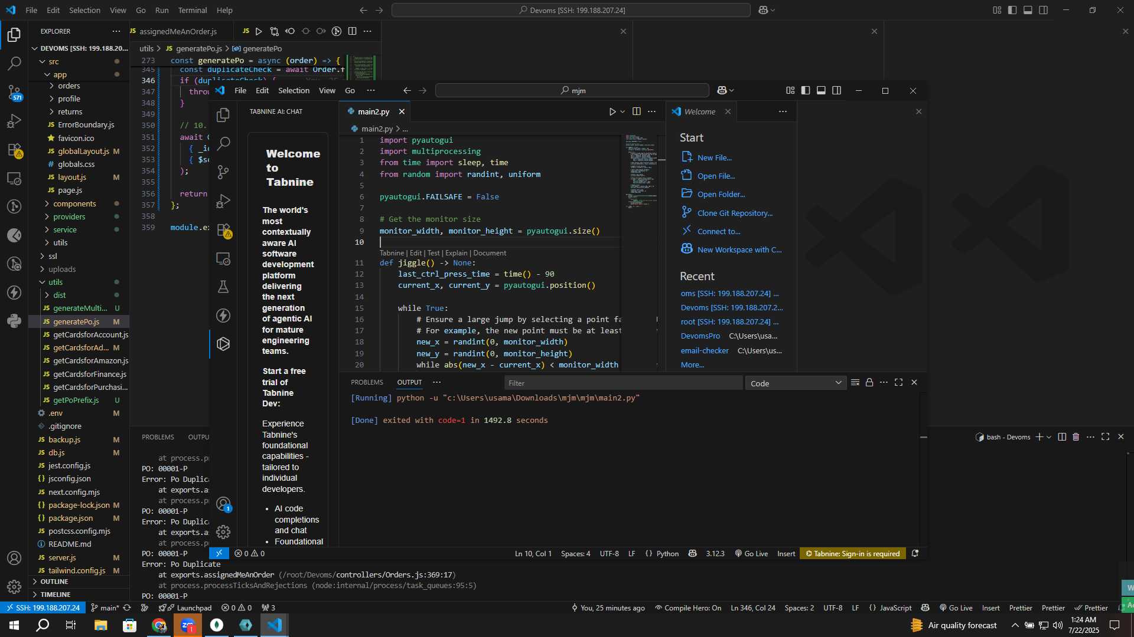Click Tabnine: Sign-in is required status item
1134x637 pixels.
(852, 554)
